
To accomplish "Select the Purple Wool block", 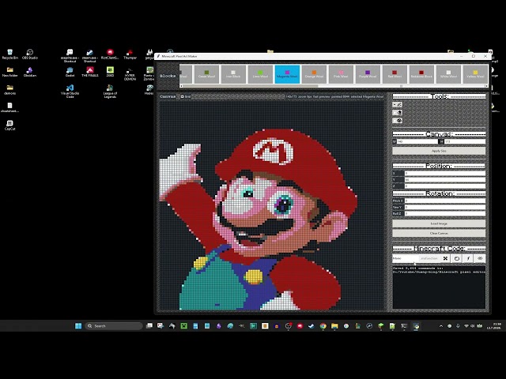I will coord(368,74).
